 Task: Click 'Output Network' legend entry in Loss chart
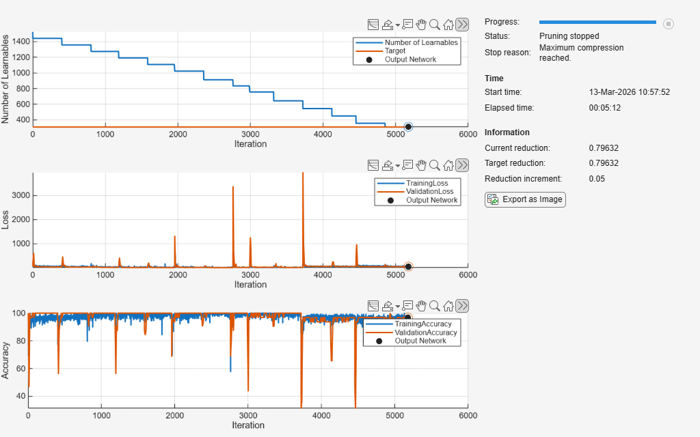point(432,200)
